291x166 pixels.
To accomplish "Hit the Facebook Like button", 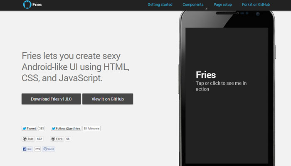I will pos(27,149).
